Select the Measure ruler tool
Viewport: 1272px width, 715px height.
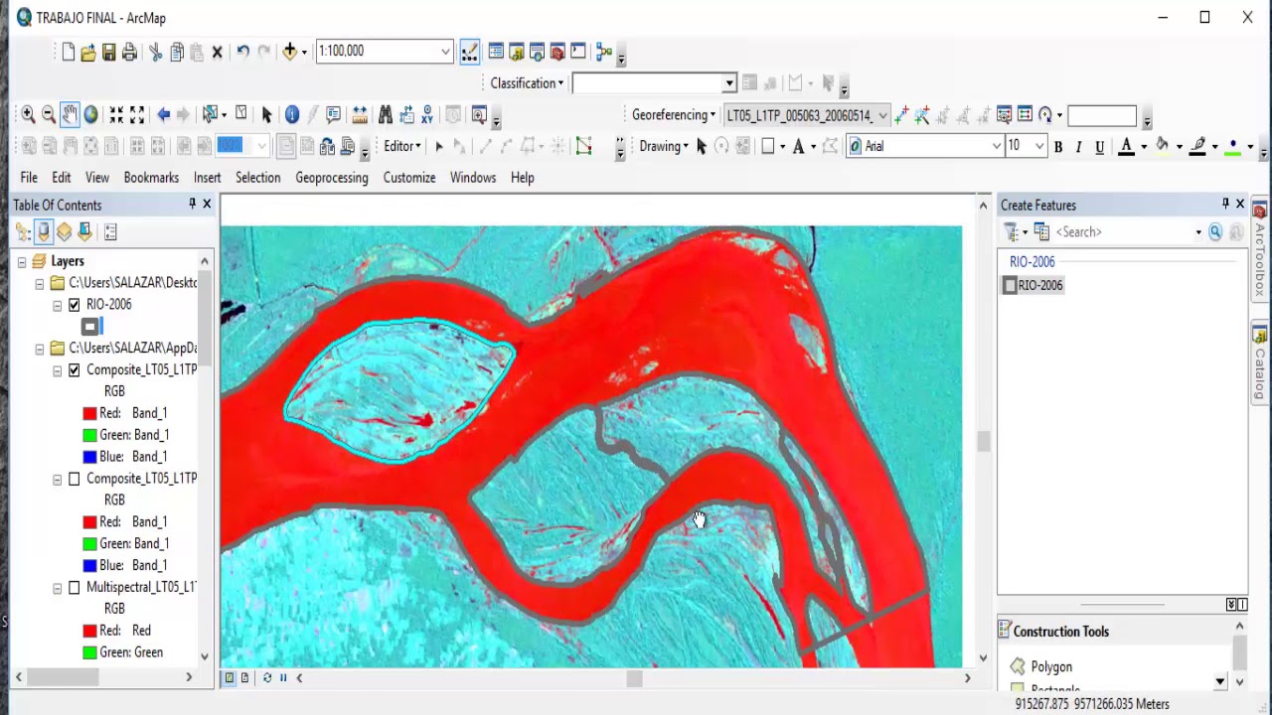[x=360, y=115]
